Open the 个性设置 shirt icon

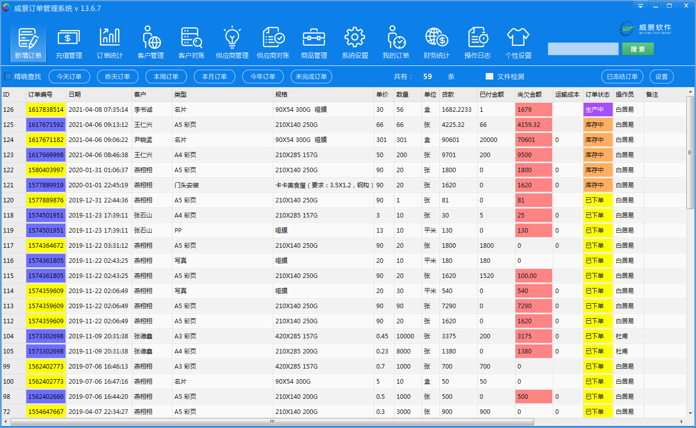coord(518,43)
